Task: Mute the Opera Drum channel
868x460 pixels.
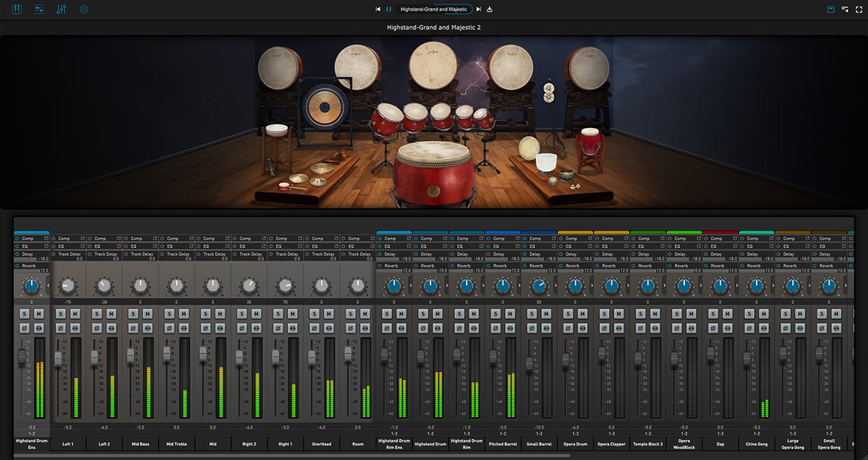Action: click(582, 313)
